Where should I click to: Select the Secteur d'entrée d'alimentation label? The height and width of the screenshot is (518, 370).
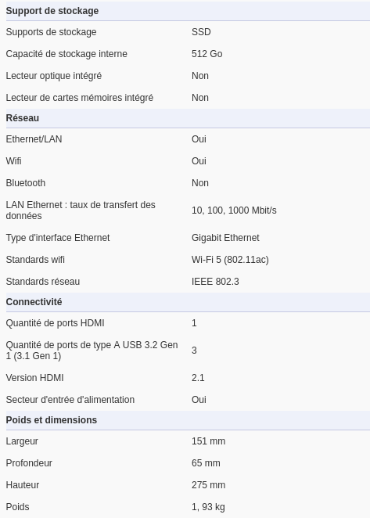[70, 400]
